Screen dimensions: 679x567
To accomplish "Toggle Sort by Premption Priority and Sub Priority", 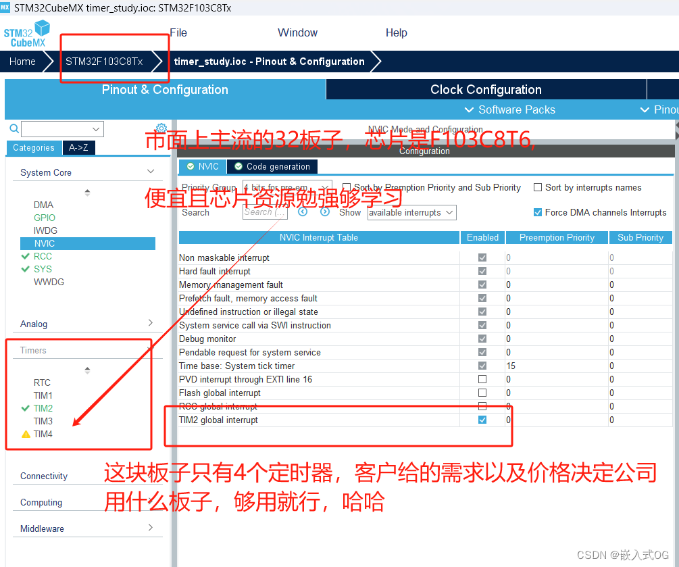I will tap(347, 187).
